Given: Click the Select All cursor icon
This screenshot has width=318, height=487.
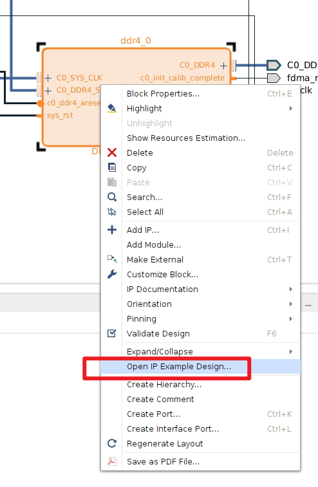Looking at the screenshot, I should tap(112, 212).
